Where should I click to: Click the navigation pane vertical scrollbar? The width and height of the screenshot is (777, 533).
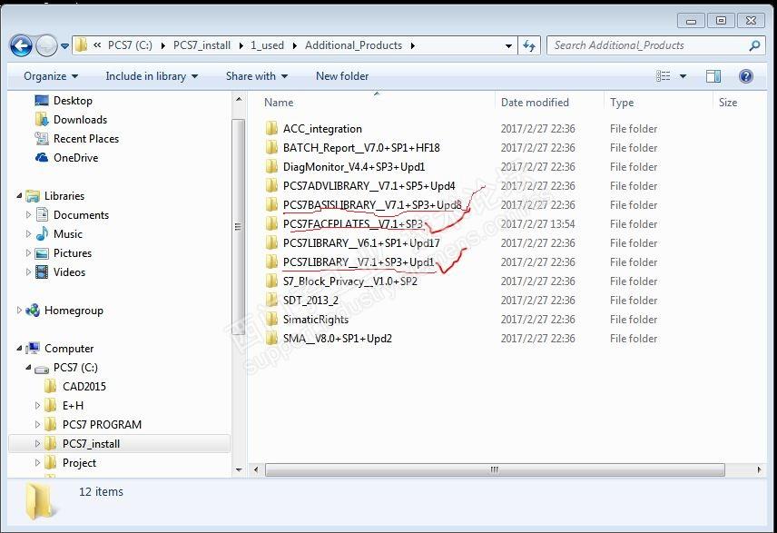point(239,228)
